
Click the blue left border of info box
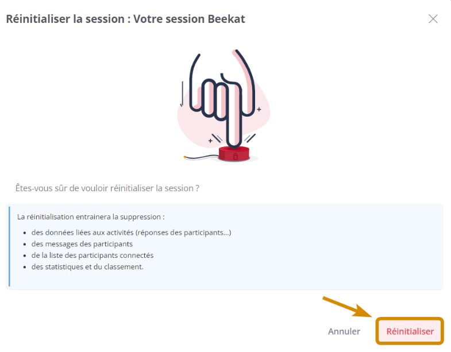(x=9, y=246)
